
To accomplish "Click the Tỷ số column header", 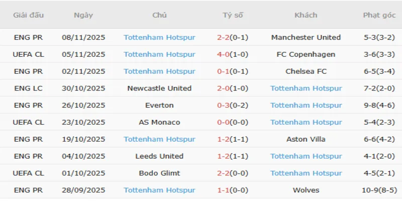I will click(233, 15).
